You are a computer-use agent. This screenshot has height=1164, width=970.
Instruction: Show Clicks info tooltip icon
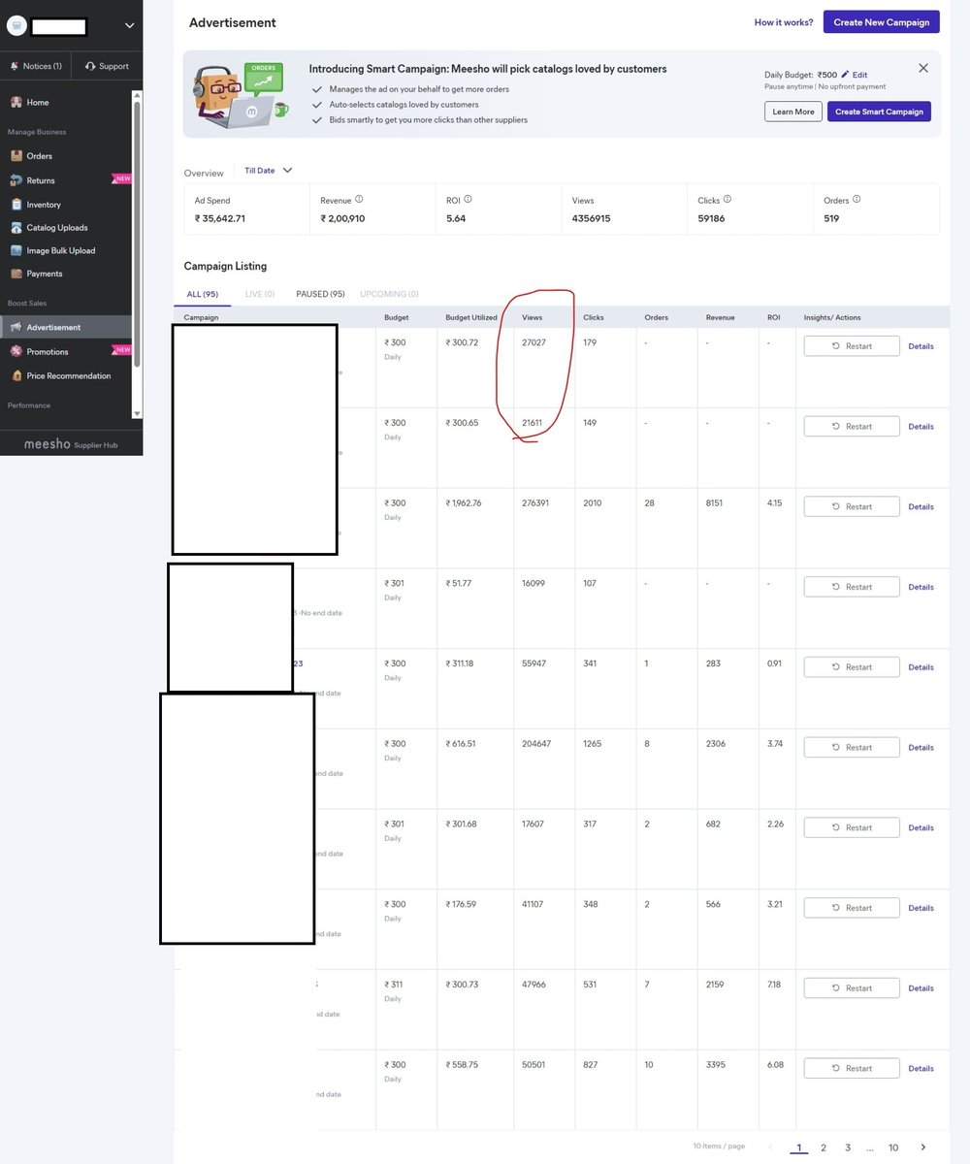[x=727, y=200]
